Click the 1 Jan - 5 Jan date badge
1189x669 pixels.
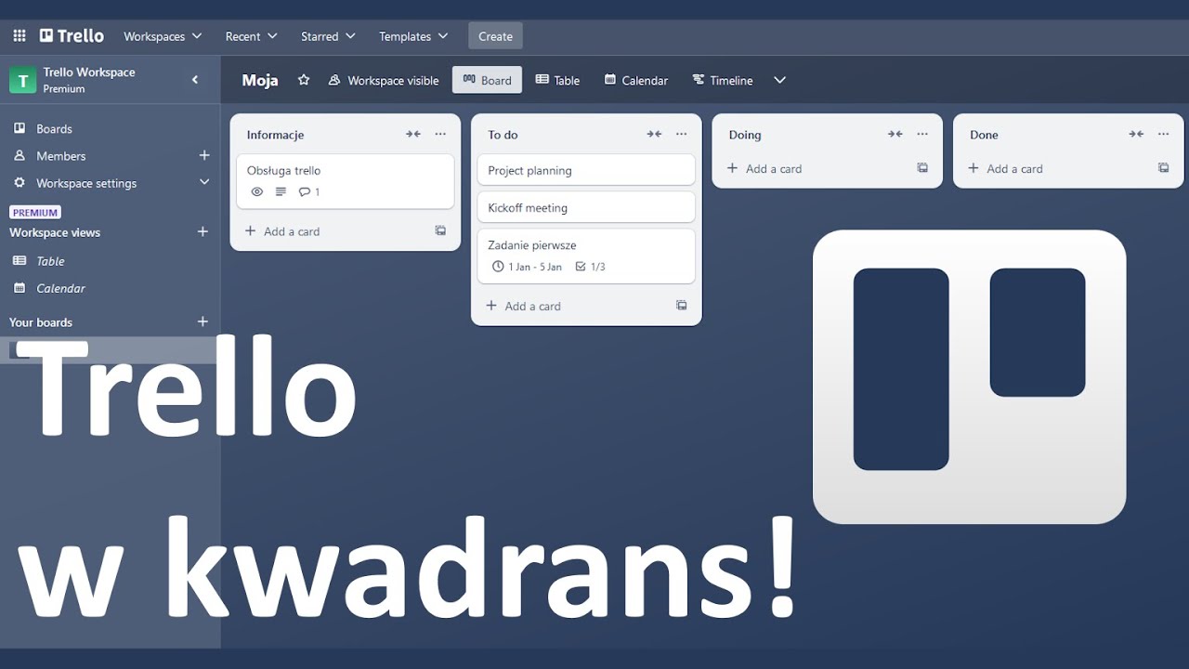[x=527, y=267]
